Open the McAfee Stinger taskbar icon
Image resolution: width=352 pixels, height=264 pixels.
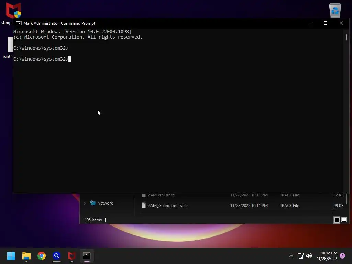click(x=72, y=256)
